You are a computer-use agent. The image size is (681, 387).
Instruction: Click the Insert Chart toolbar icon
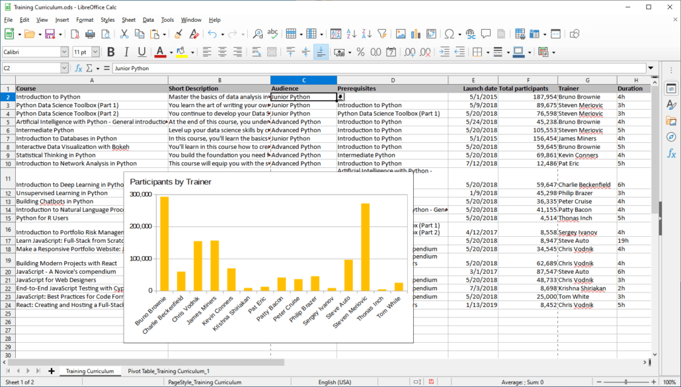coord(415,34)
